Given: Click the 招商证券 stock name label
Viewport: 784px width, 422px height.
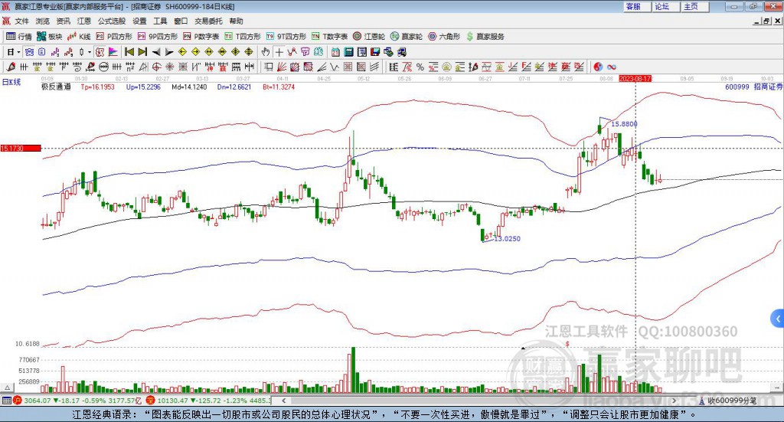Looking at the screenshot, I should [768, 87].
